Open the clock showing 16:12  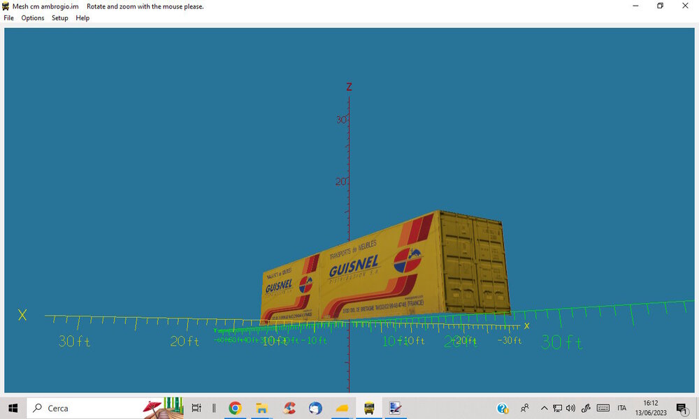[651, 408]
